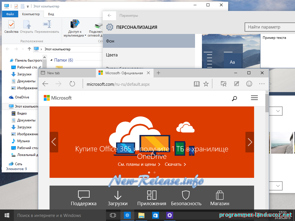Click Открыть in the Explorer ribbon
This screenshot has width=295, height=221.
(x=27, y=27)
